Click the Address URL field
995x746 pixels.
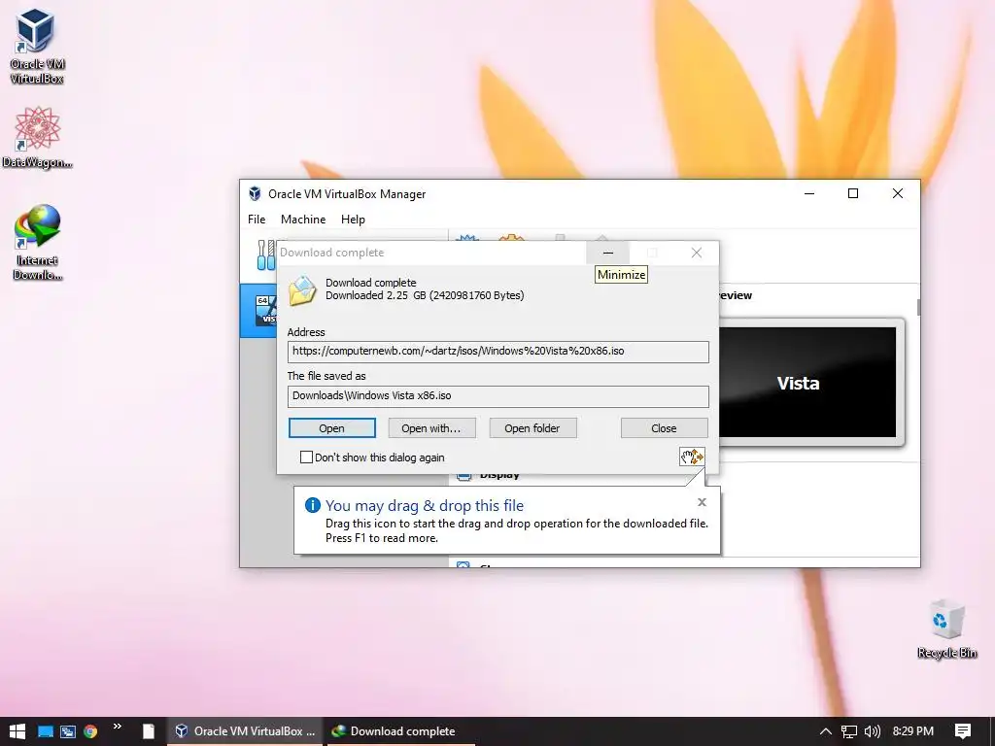click(498, 352)
